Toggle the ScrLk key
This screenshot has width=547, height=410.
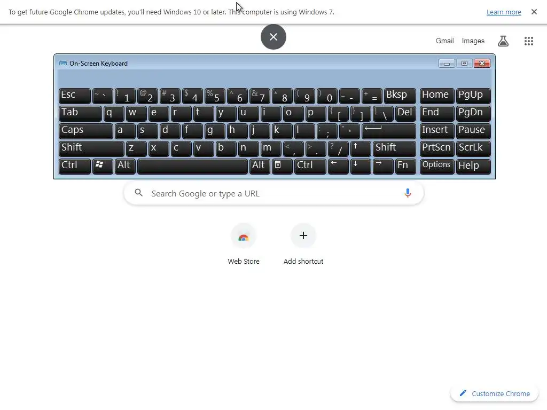473,148
